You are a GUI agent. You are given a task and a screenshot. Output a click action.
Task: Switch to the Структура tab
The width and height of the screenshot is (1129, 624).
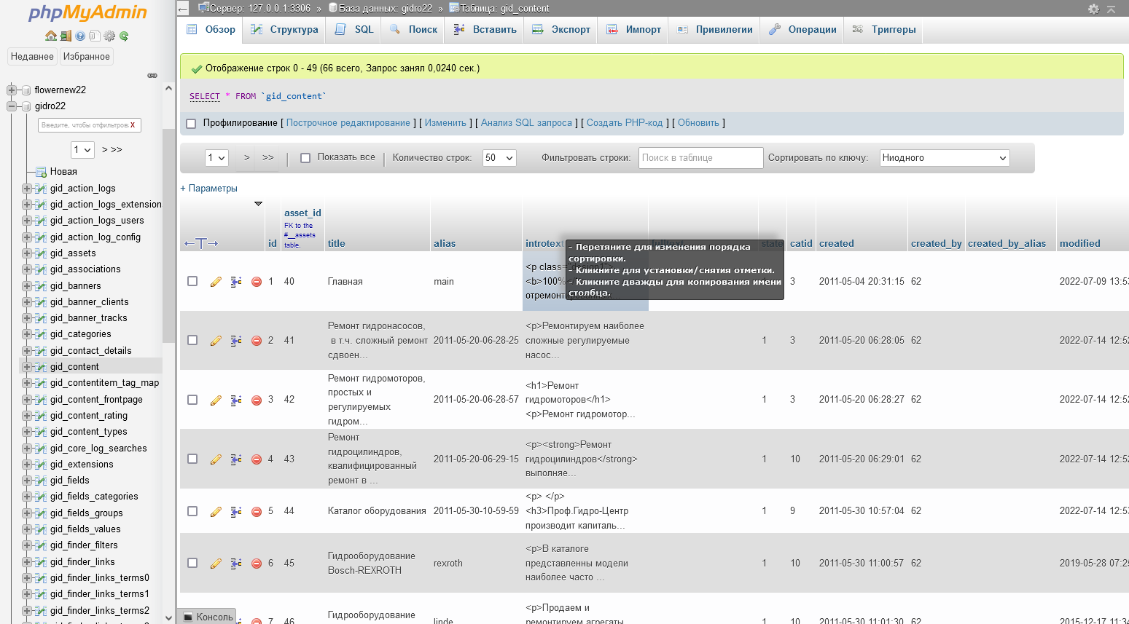pyautogui.click(x=285, y=30)
